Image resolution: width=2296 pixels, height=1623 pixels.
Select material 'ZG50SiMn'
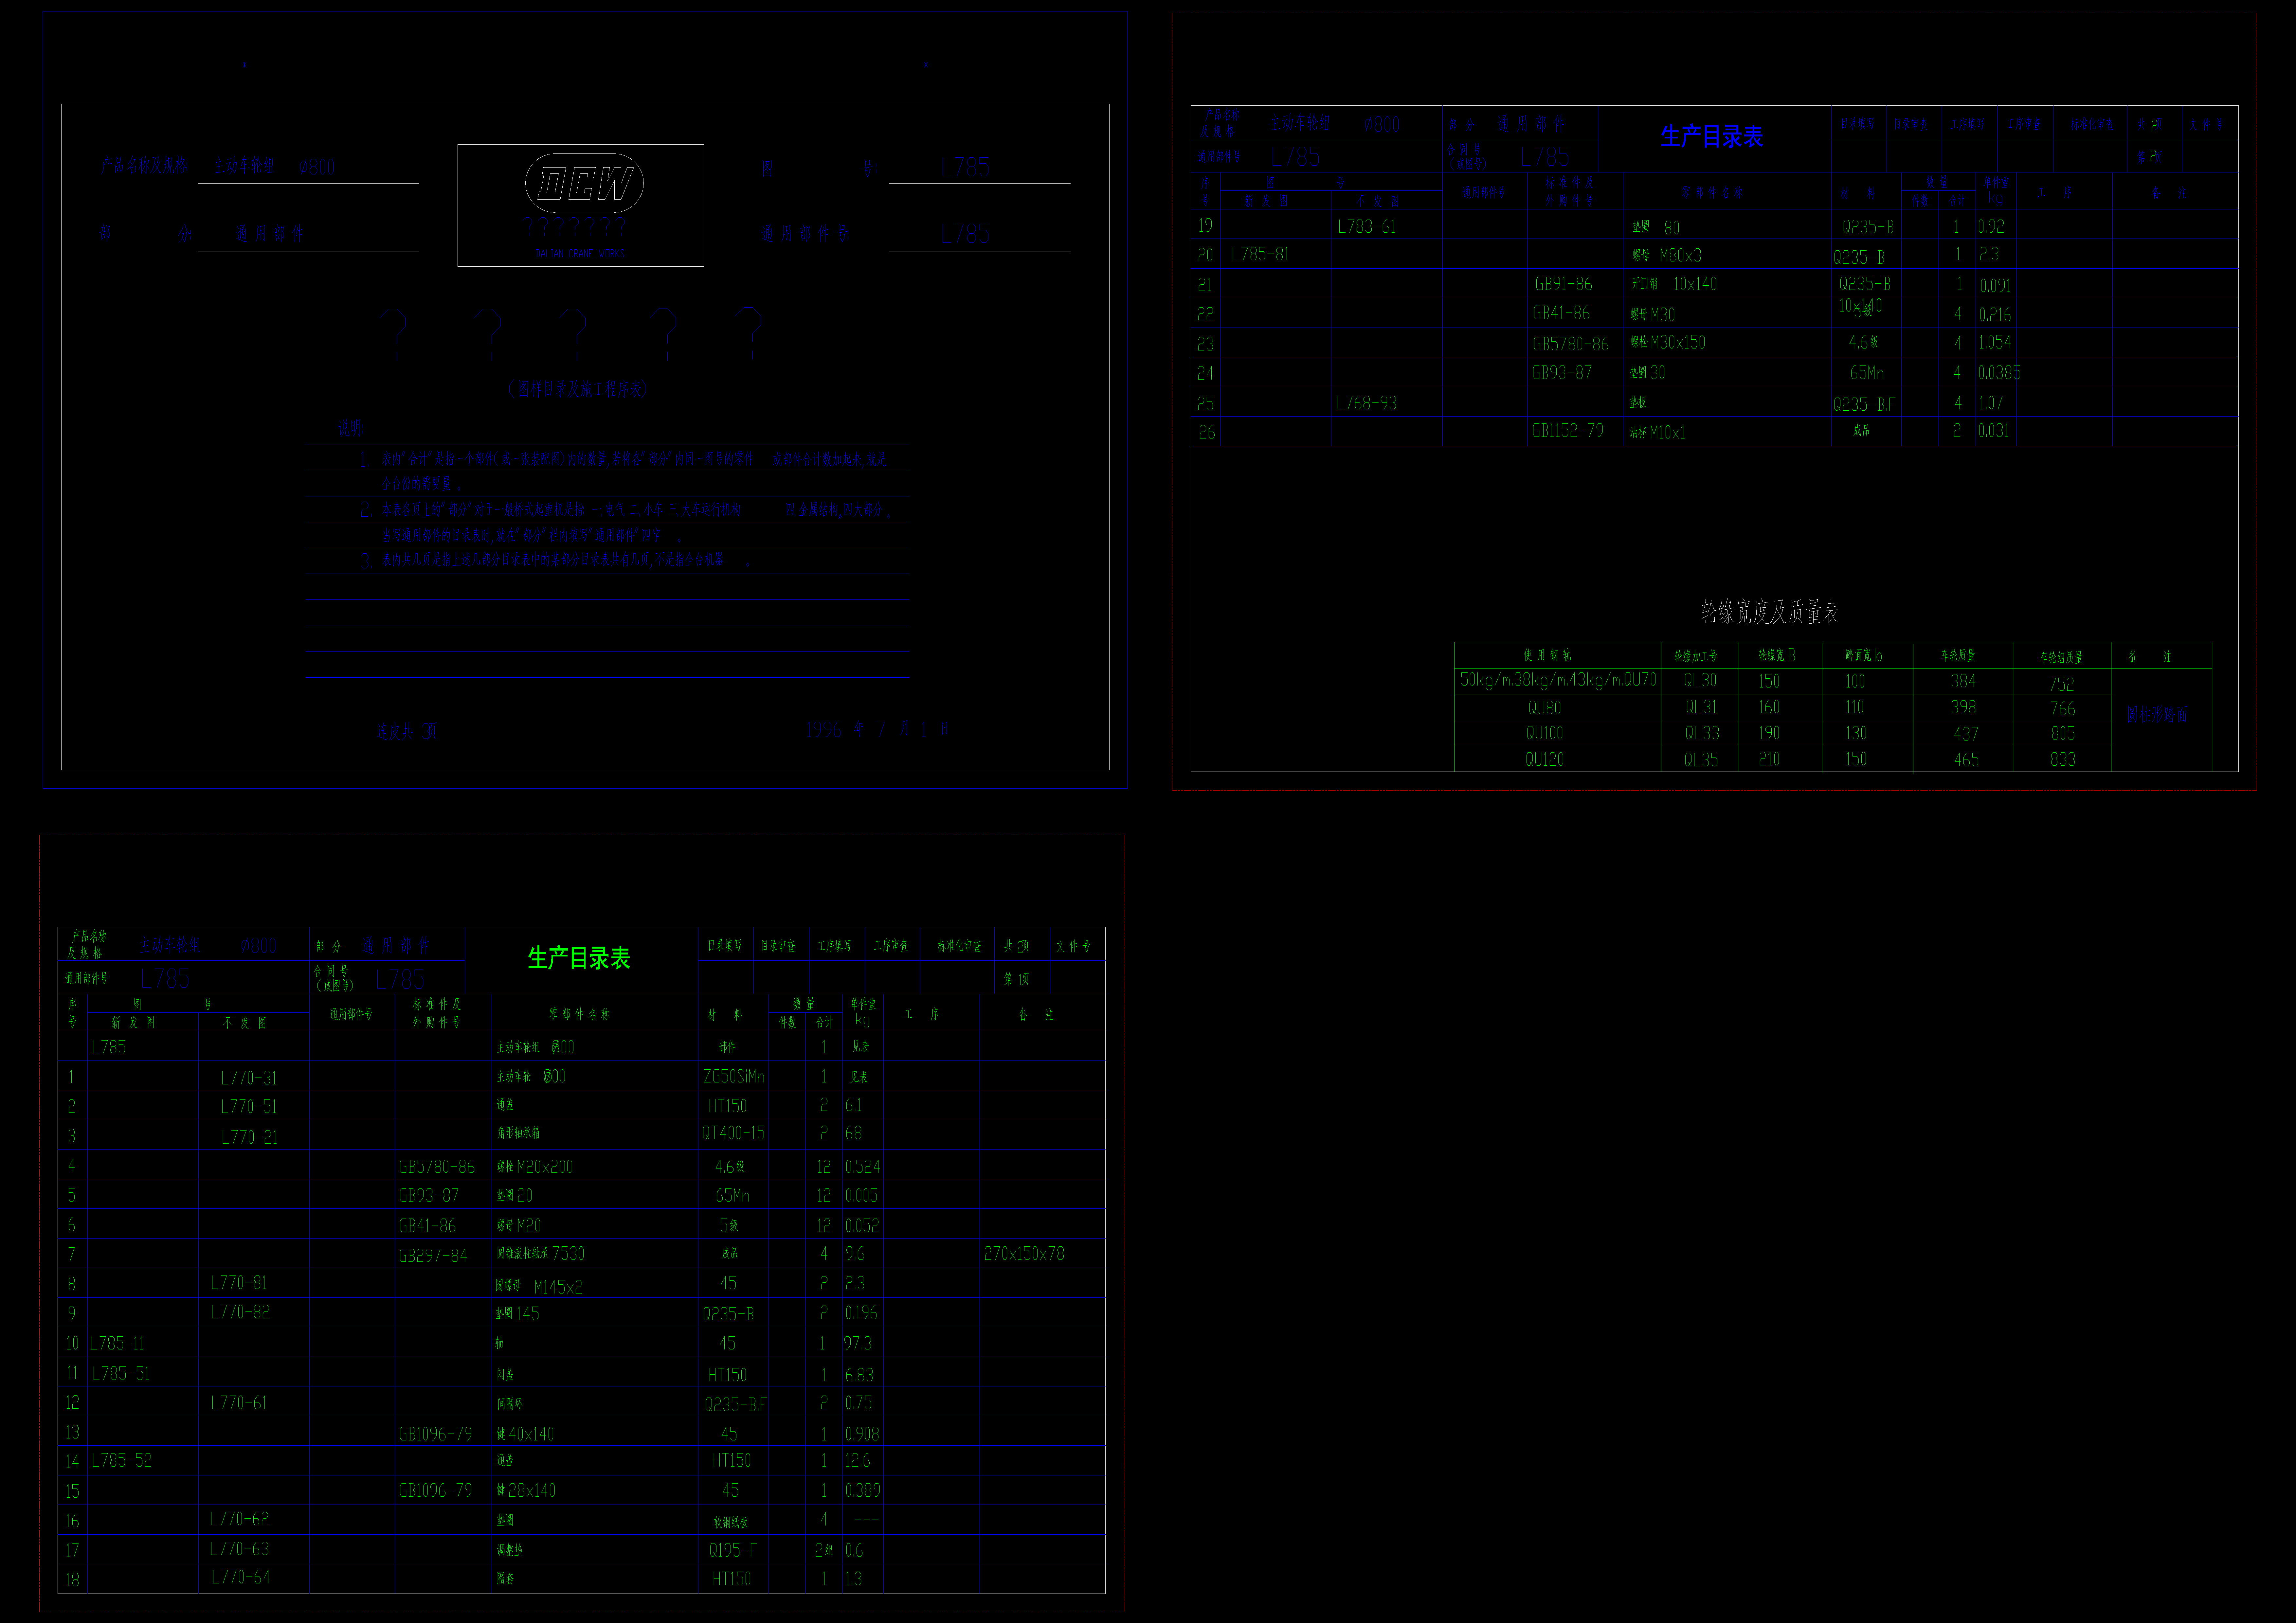tap(734, 1077)
